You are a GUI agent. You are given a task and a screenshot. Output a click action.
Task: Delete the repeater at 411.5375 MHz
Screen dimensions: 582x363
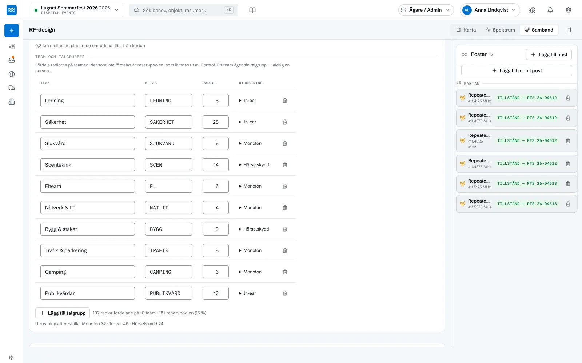coord(568,204)
